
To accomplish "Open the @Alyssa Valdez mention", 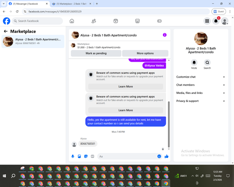I will 154,65.
